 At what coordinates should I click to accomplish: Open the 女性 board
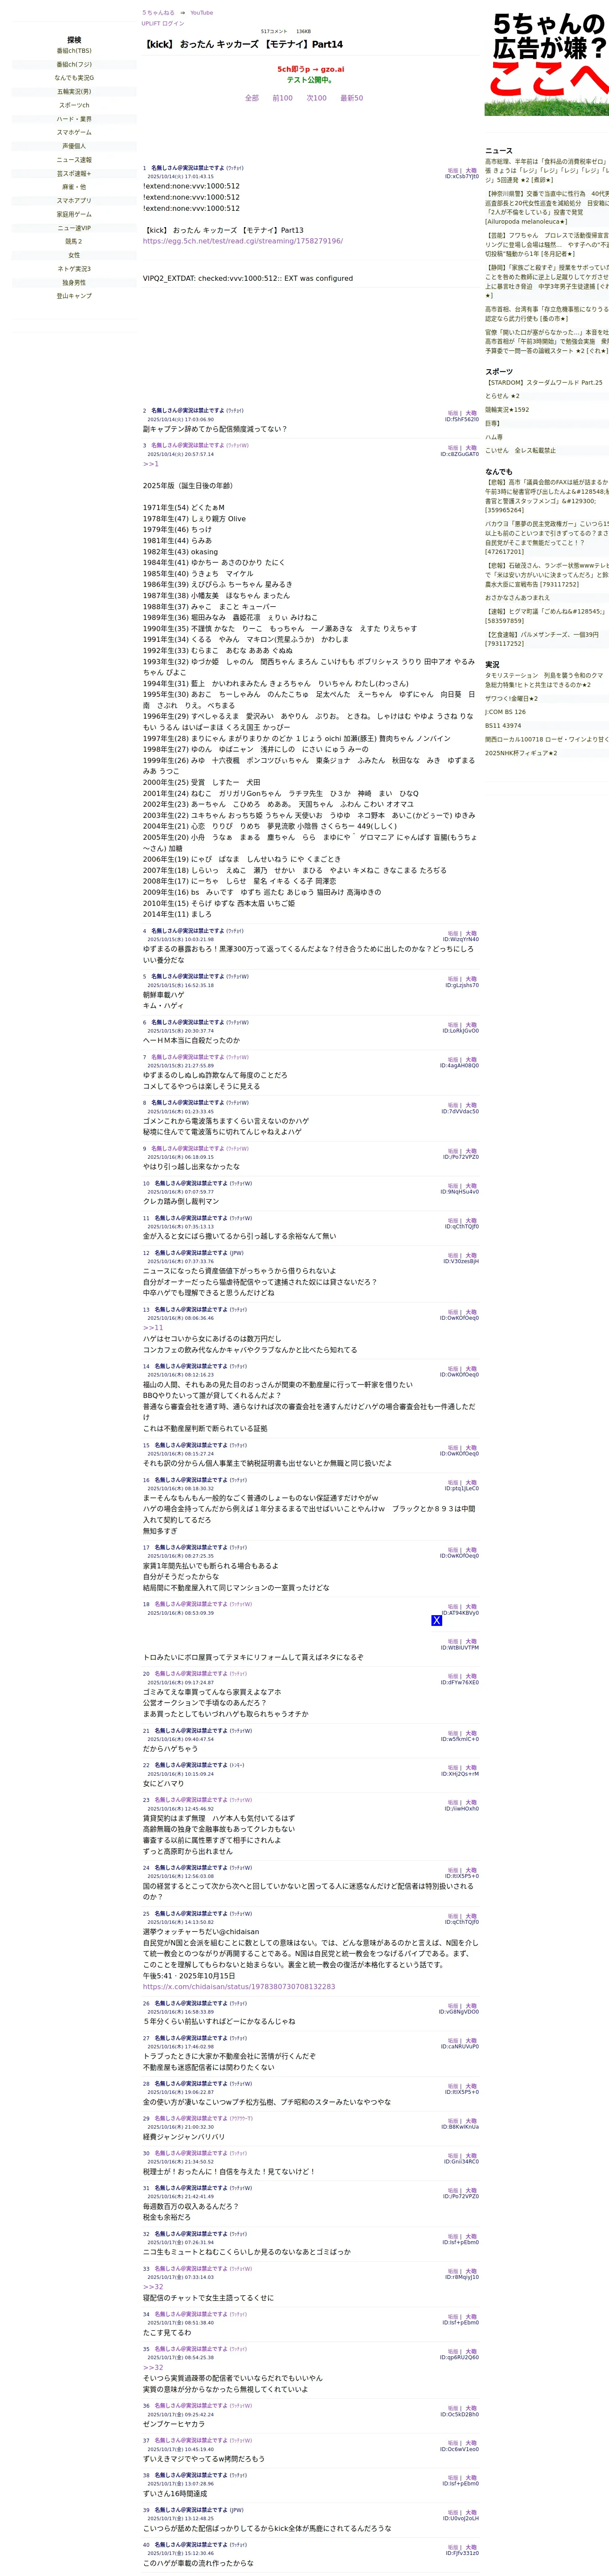point(74,255)
